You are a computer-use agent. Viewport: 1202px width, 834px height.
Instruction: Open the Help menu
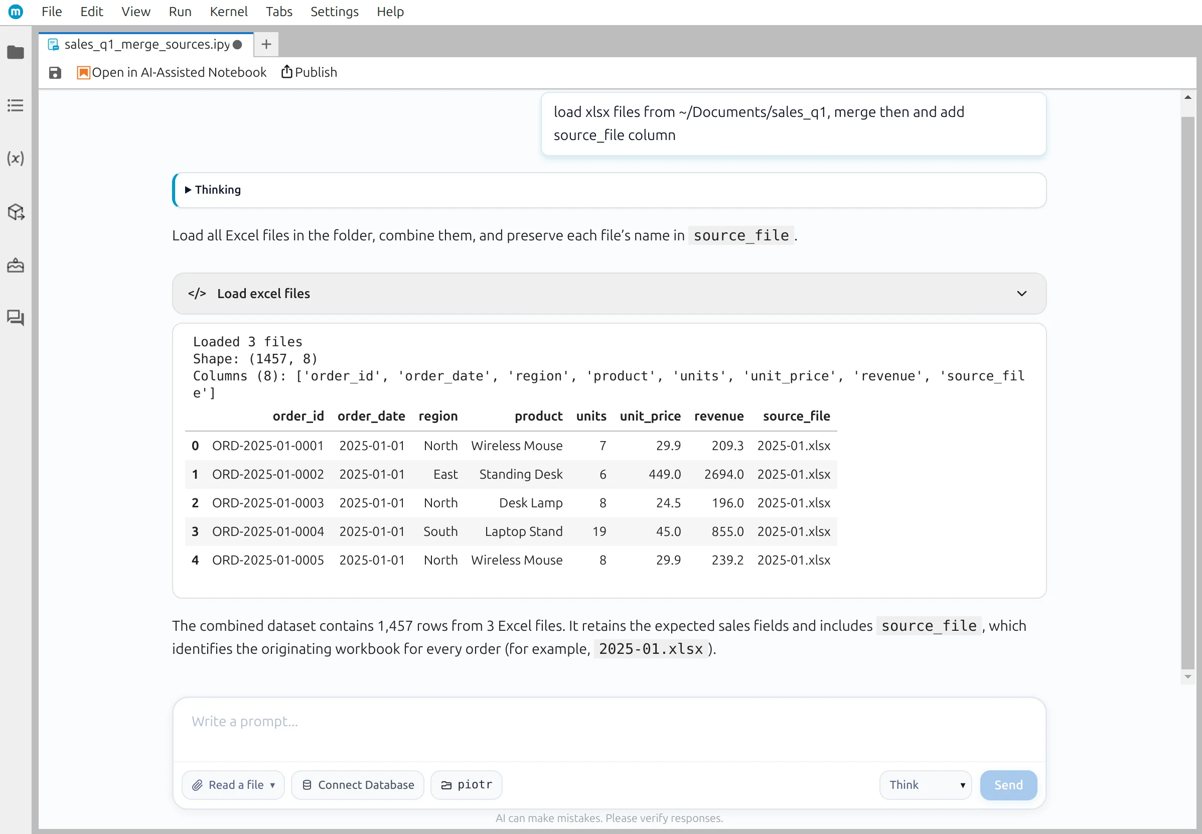[391, 12]
